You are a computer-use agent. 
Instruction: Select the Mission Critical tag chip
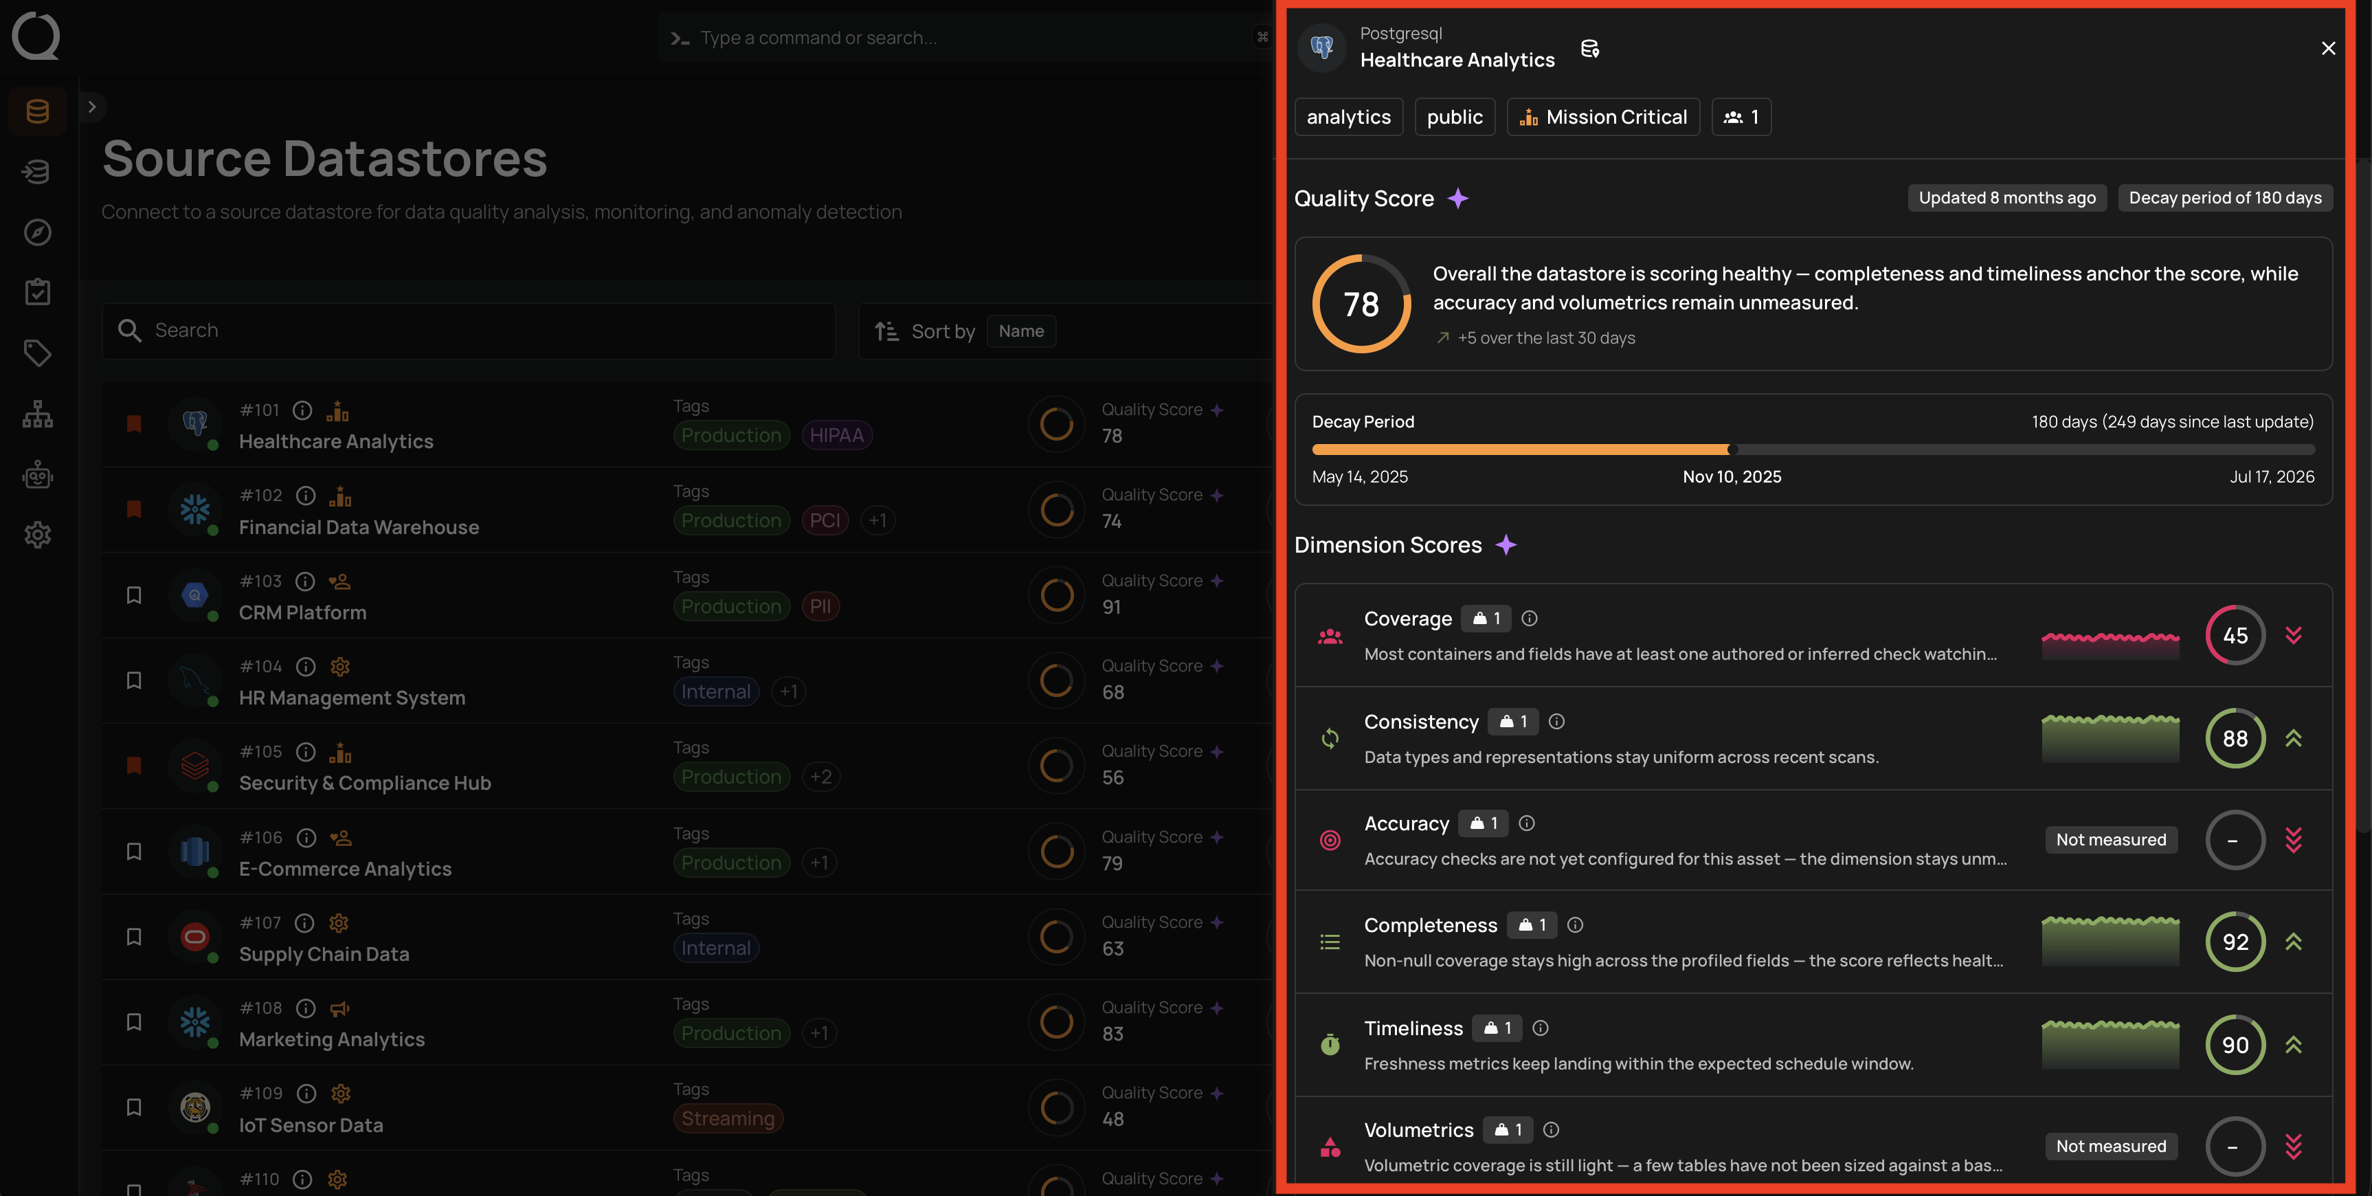pyautogui.click(x=1603, y=117)
